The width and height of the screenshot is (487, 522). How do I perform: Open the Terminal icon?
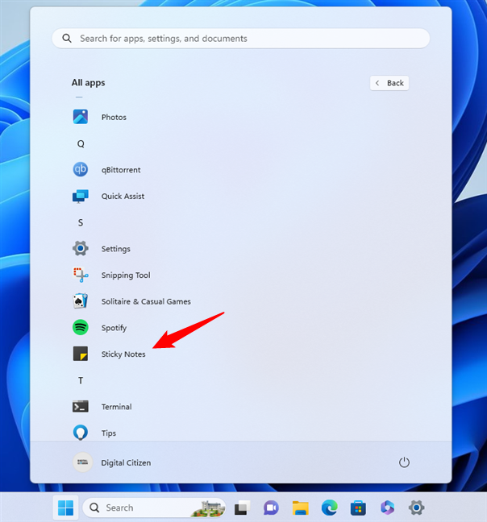point(81,407)
